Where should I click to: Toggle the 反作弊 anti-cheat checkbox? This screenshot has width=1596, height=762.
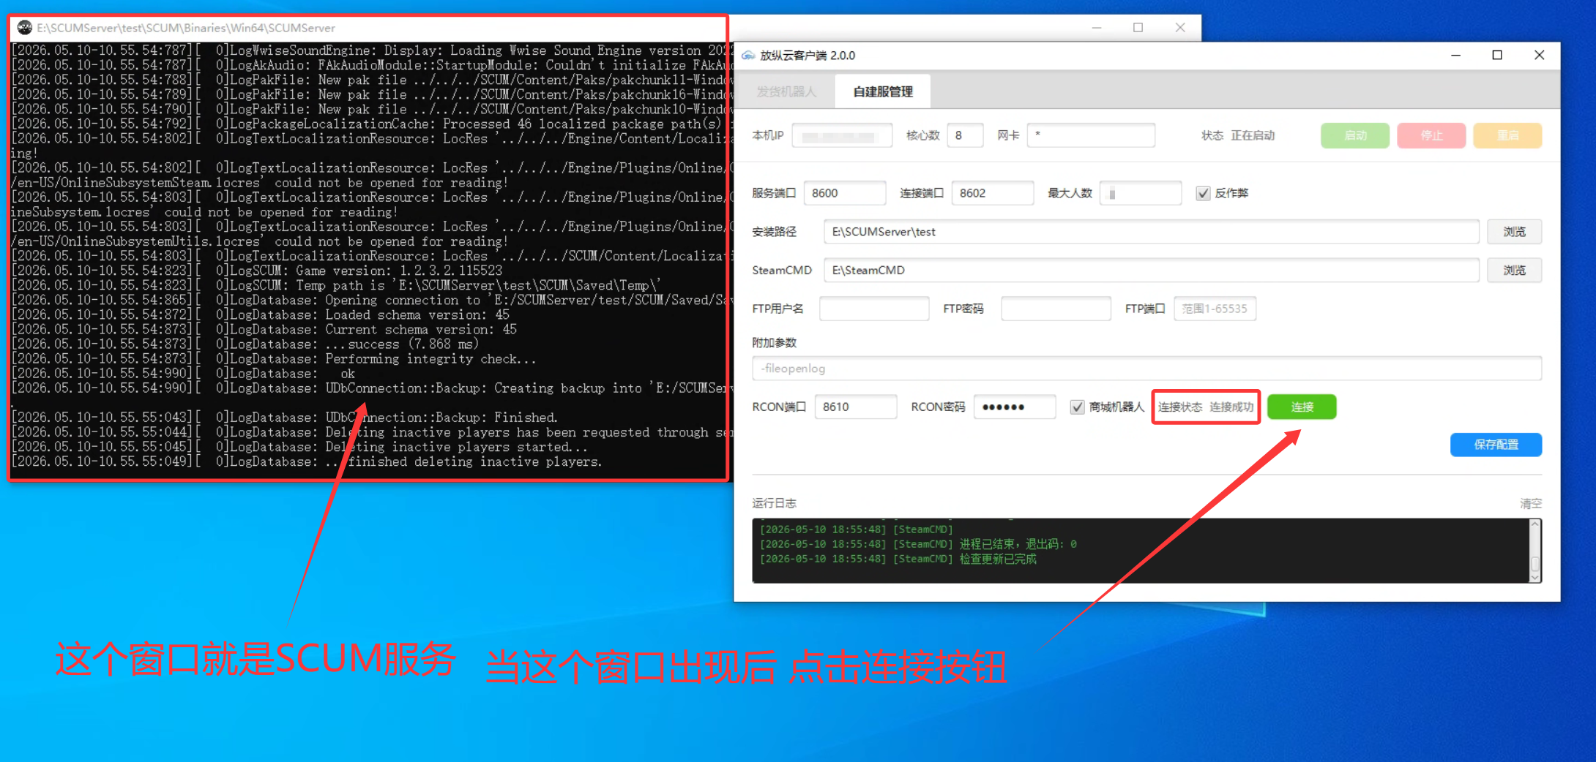click(1203, 193)
